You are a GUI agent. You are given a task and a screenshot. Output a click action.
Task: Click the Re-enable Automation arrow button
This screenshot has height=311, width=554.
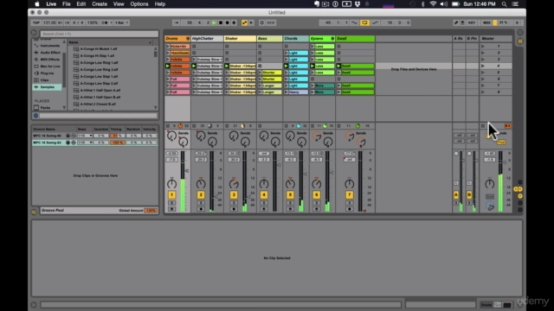pyautogui.click(x=251, y=22)
